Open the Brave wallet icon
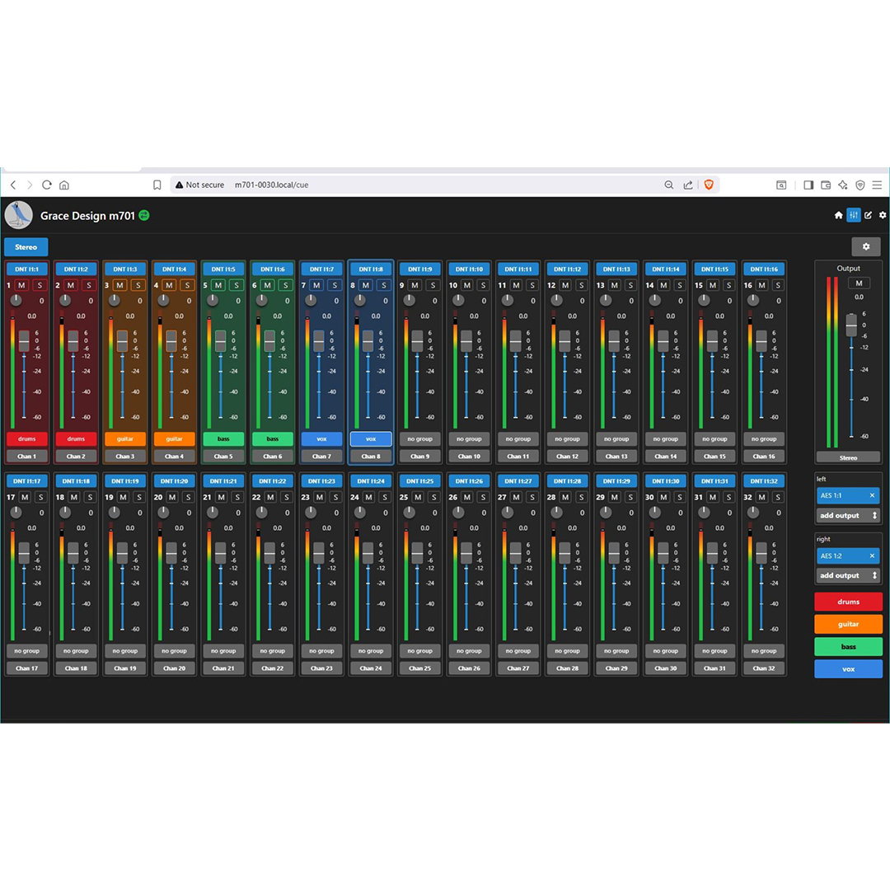Screen dimensions: 890x890 [x=826, y=185]
